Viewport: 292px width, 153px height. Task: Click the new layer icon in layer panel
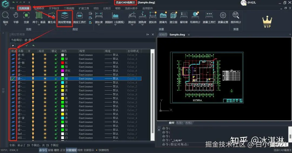click(13, 45)
